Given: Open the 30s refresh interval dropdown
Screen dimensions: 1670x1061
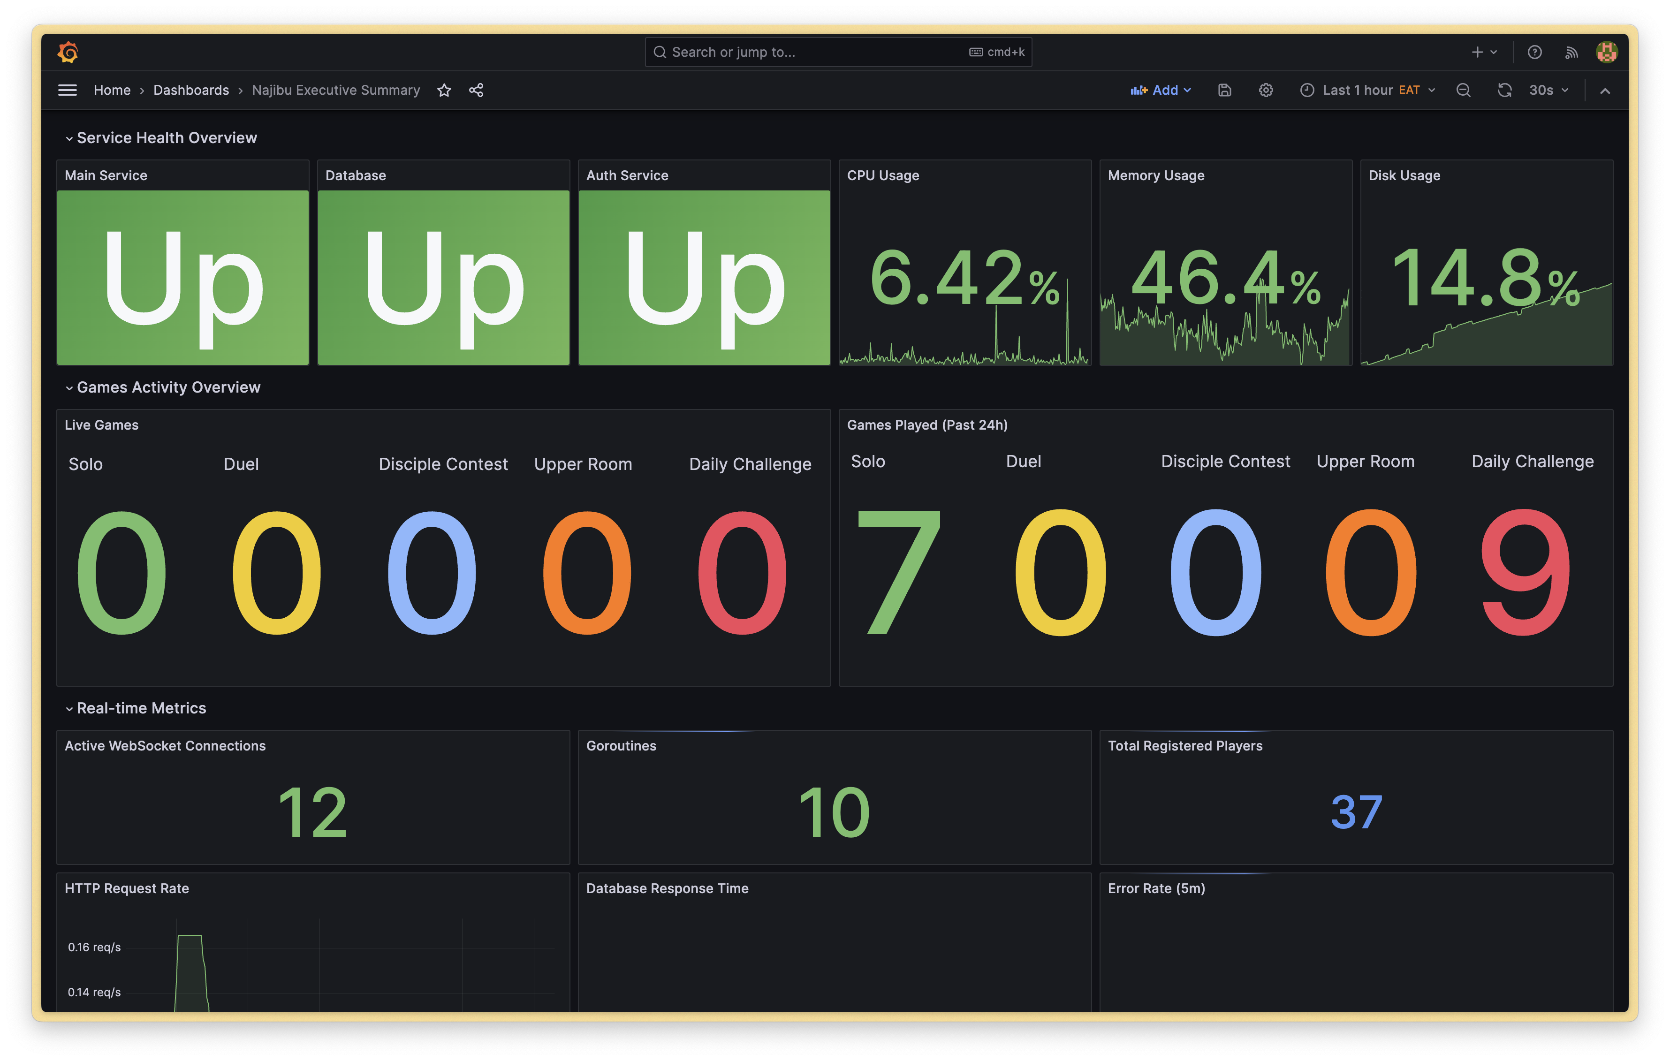Looking at the screenshot, I should 1549,90.
